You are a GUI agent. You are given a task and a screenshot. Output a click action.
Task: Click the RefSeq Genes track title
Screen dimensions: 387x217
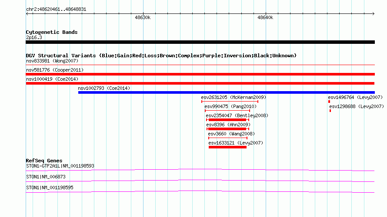[x=44, y=161]
